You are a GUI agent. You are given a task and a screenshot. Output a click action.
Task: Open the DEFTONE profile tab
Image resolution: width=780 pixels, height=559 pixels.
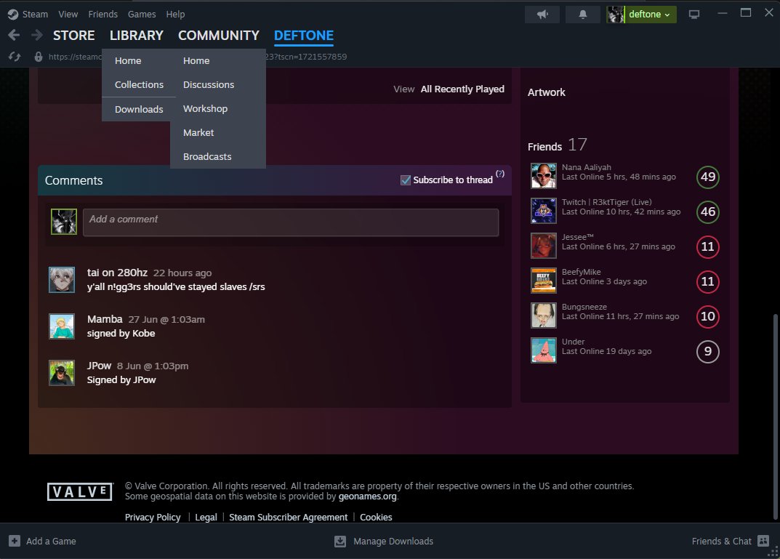pyautogui.click(x=304, y=36)
